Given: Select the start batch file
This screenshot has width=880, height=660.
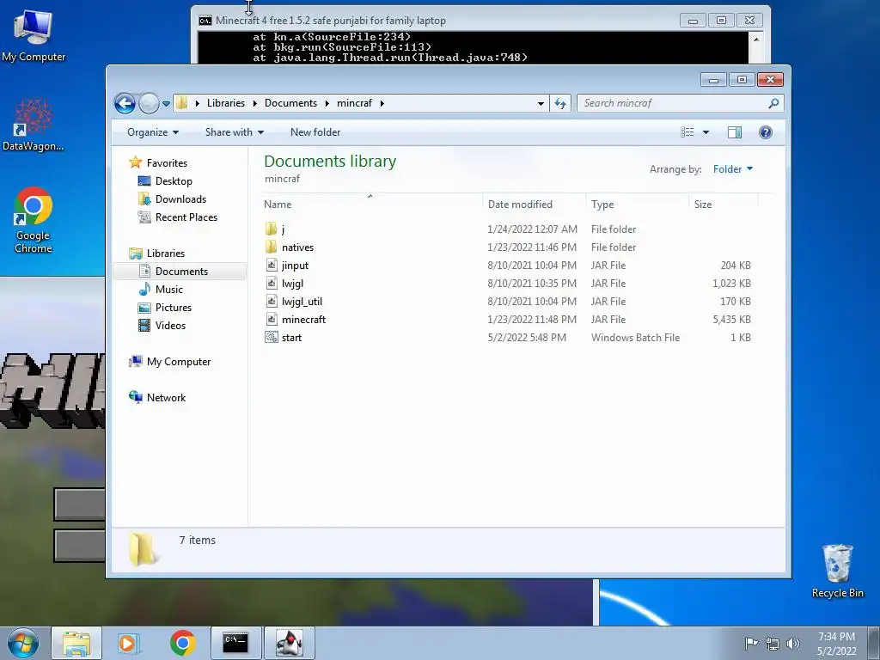Looking at the screenshot, I should click(x=508, y=337).
